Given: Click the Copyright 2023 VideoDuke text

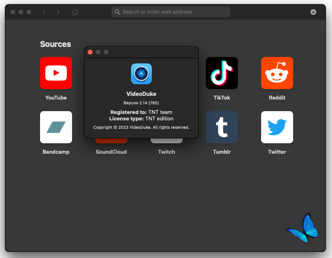Looking at the screenshot, I should pyautogui.click(x=141, y=127).
